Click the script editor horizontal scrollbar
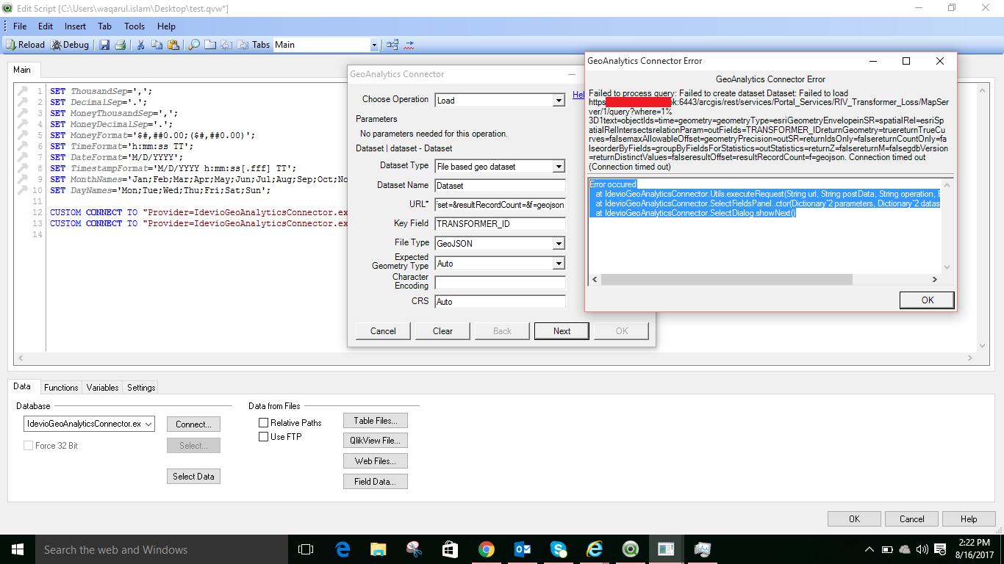The width and height of the screenshot is (1004, 564). click(x=495, y=358)
